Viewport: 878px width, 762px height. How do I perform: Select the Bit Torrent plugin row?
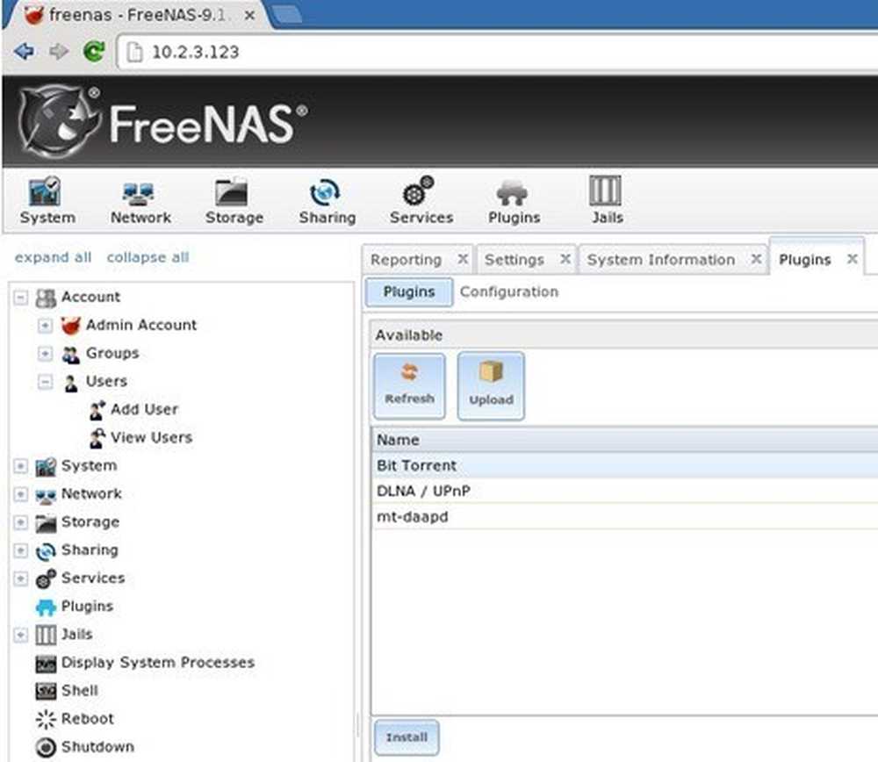[x=624, y=465]
